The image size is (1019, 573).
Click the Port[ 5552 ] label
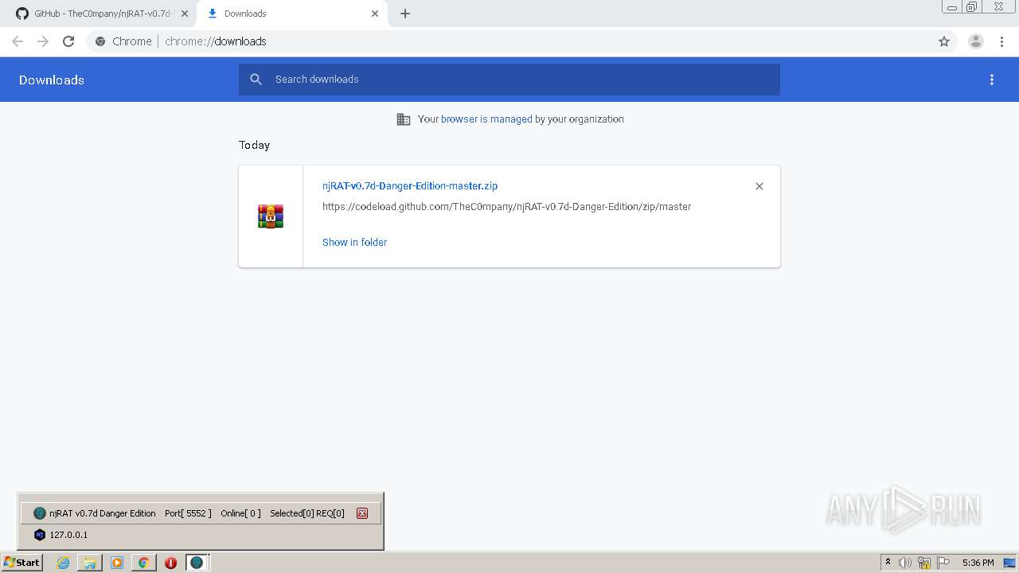[188, 513]
